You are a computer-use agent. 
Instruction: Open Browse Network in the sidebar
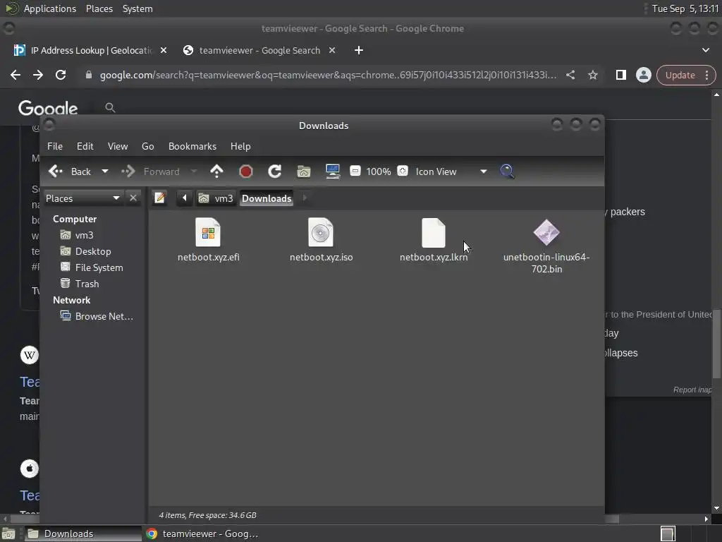pyautogui.click(x=97, y=316)
